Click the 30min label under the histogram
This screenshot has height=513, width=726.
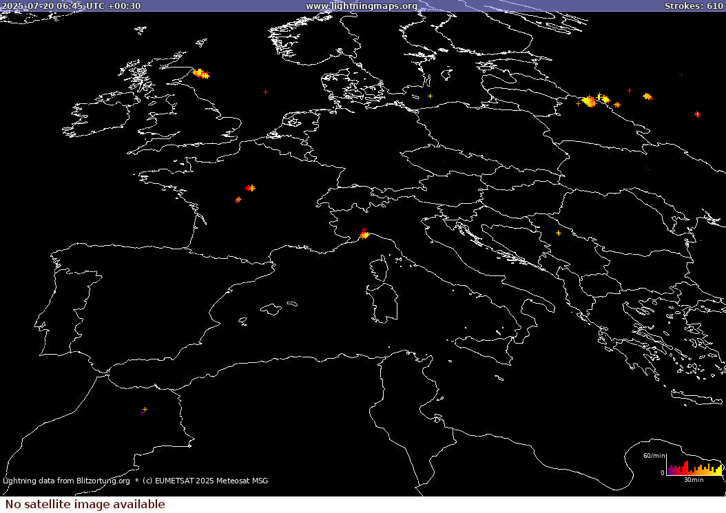pyautogui.click(x=693, y=479)
